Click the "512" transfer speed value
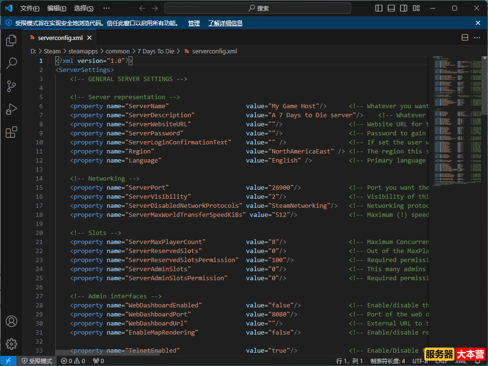 pos(281,215)
